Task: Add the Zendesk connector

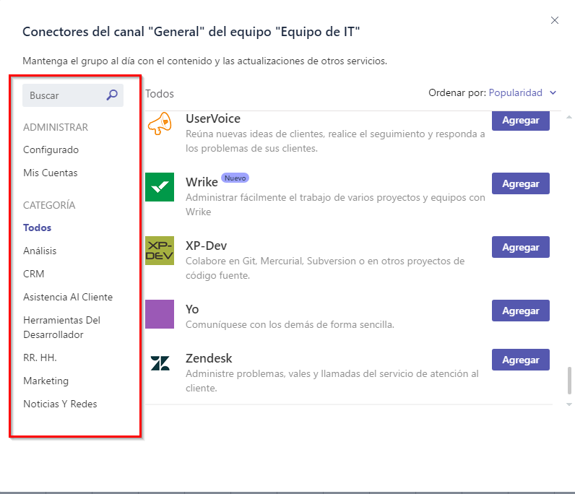Action: coord(520,360)
